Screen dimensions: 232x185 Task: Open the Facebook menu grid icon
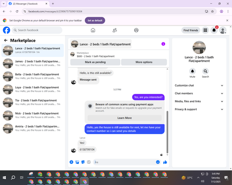[x=205, y=30]
